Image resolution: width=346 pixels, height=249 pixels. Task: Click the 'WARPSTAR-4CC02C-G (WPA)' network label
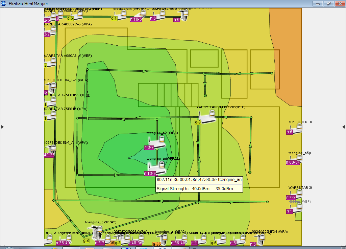(68, 24)
